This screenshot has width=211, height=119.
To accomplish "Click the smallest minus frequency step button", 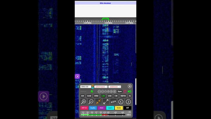I will (x=105, y=92).
